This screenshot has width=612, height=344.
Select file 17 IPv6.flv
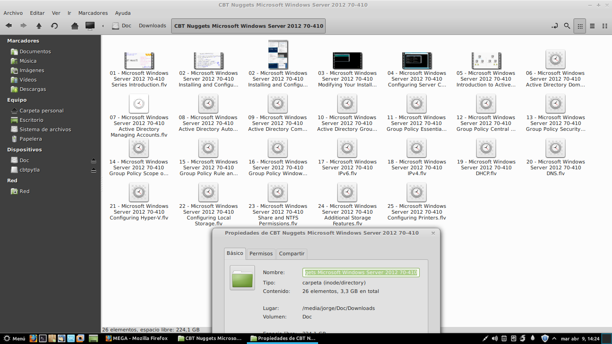(x=347, y=157)
